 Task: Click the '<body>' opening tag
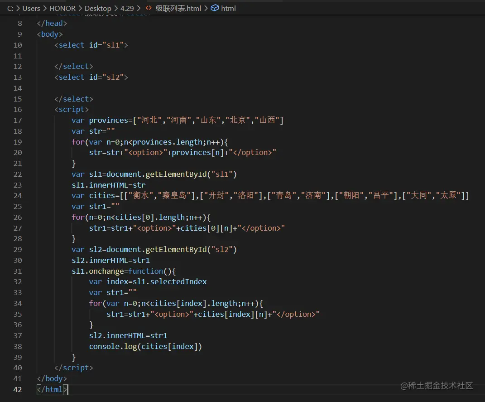click(x=50, y=34)
